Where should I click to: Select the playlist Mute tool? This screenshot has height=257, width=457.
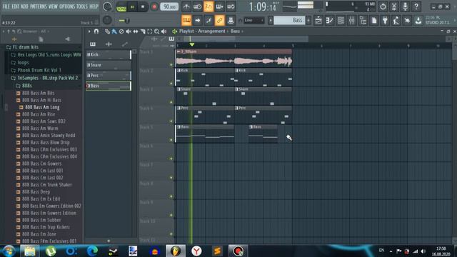[129, 31]
